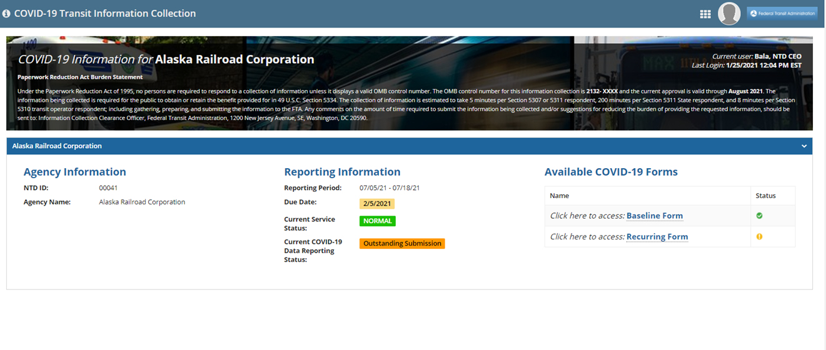The height and width of the screenshot is (350, 826).
Task: Click the green check status for Baseline Form
Action: click(760, 216)
